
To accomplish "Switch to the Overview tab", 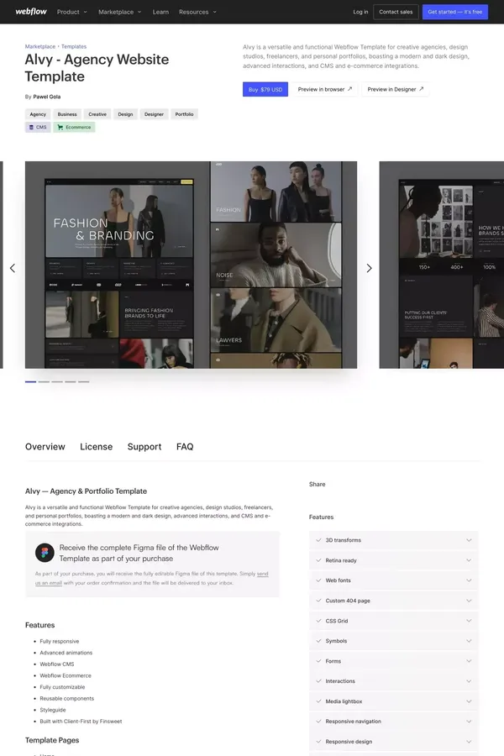I will pos(45,447).
